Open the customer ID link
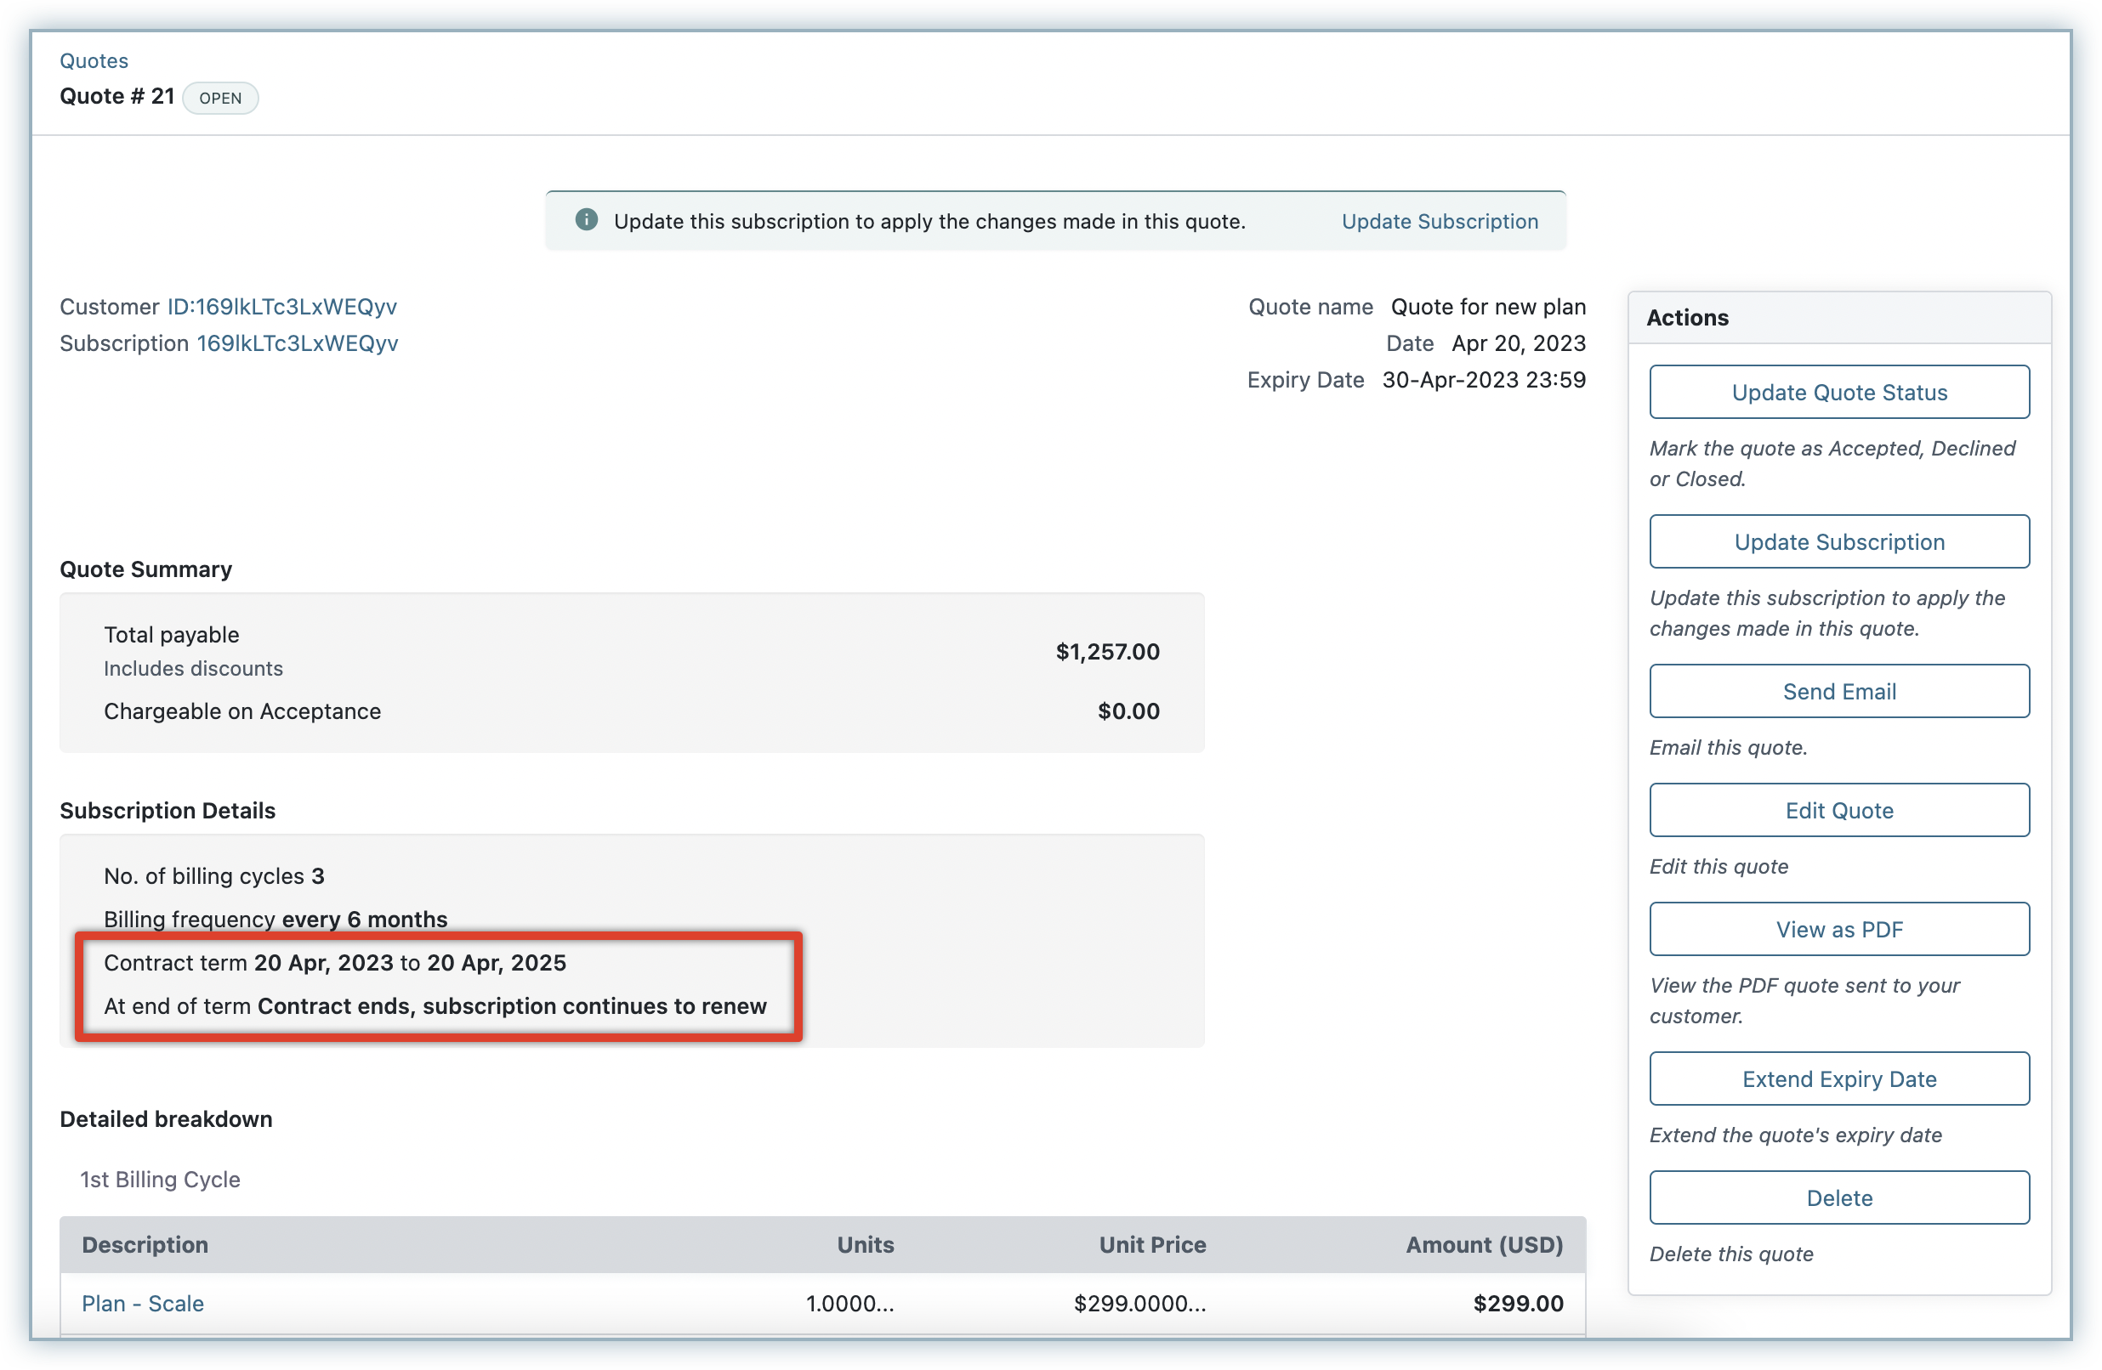Image resolution: width=2102 pixels, height=1370 pixels. point(281,306)
